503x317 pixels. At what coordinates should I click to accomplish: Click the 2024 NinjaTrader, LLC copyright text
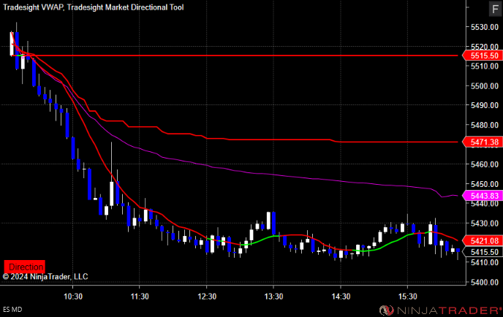tap(45, 276)
